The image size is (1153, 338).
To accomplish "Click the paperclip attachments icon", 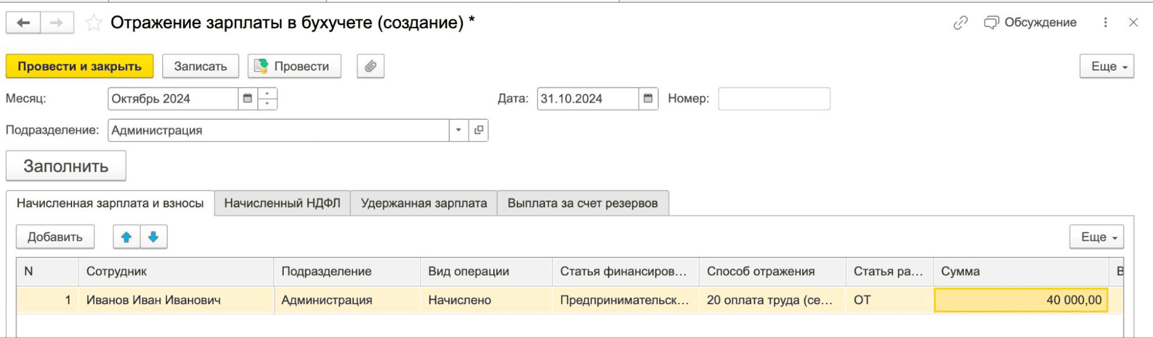I will [370, 66].
